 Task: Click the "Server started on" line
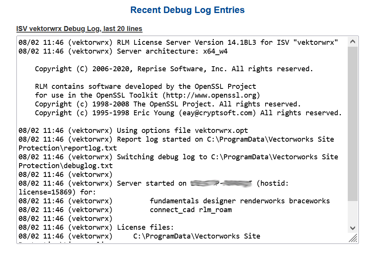click(x=154, y=183)
